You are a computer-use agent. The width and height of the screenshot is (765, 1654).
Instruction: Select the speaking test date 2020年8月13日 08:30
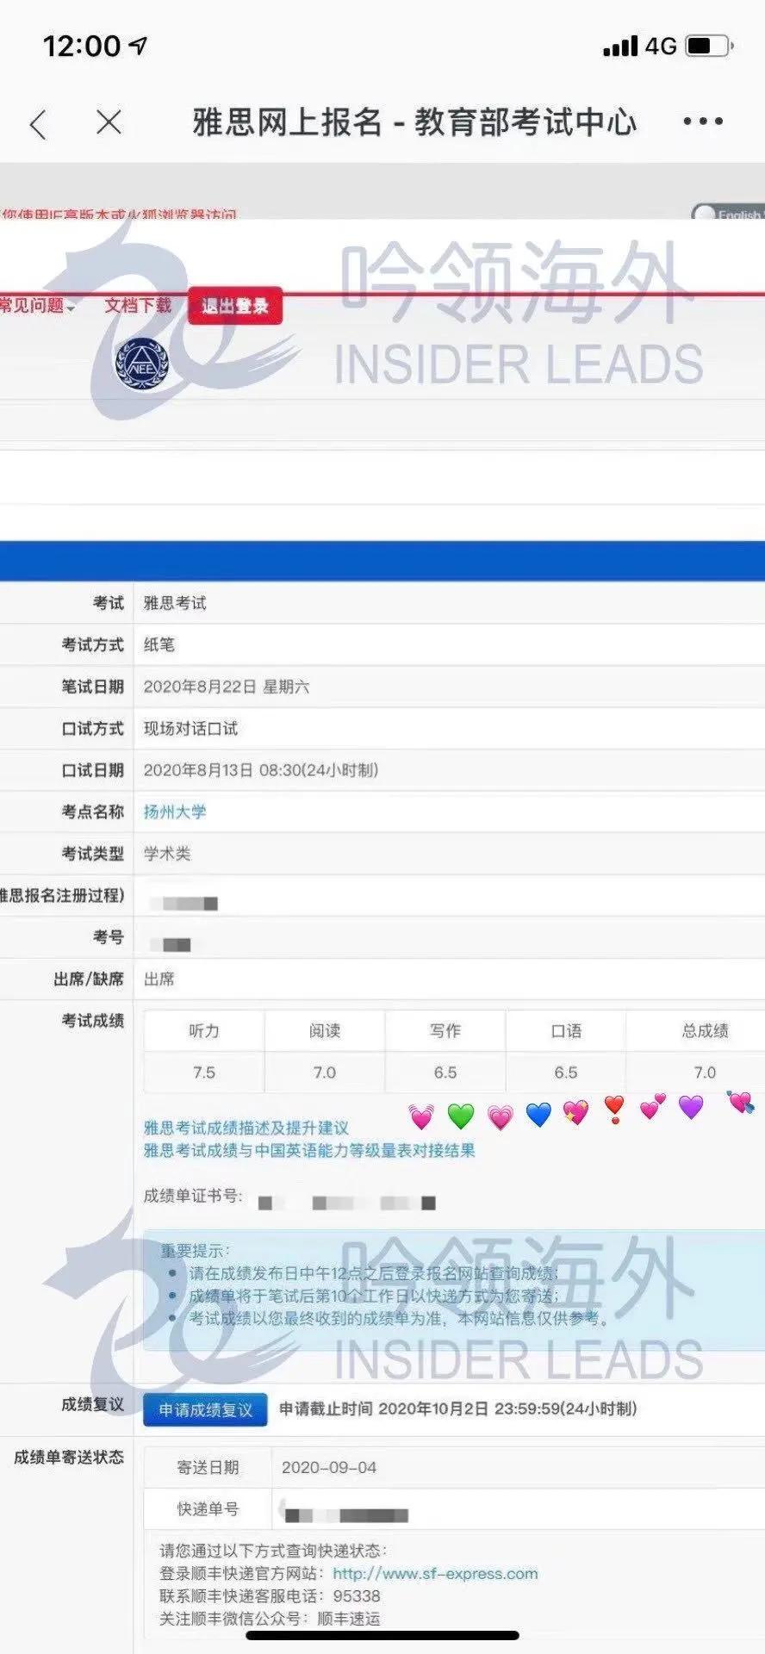tap(261, 770)
